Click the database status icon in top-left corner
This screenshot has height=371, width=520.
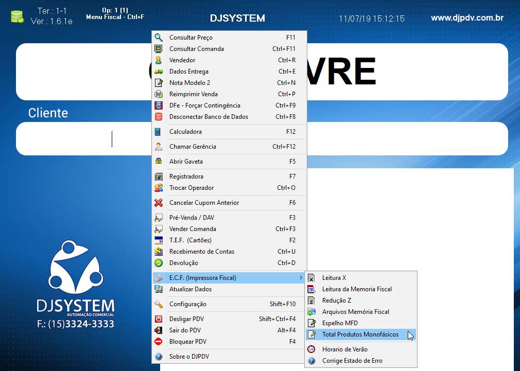point(17,17)
